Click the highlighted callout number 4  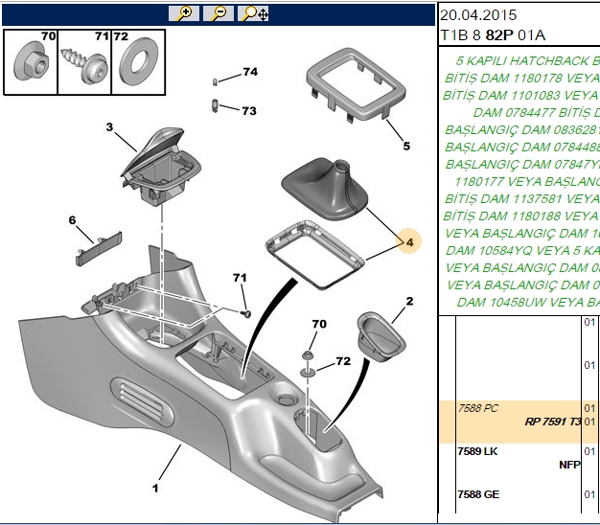coord(409,242)
